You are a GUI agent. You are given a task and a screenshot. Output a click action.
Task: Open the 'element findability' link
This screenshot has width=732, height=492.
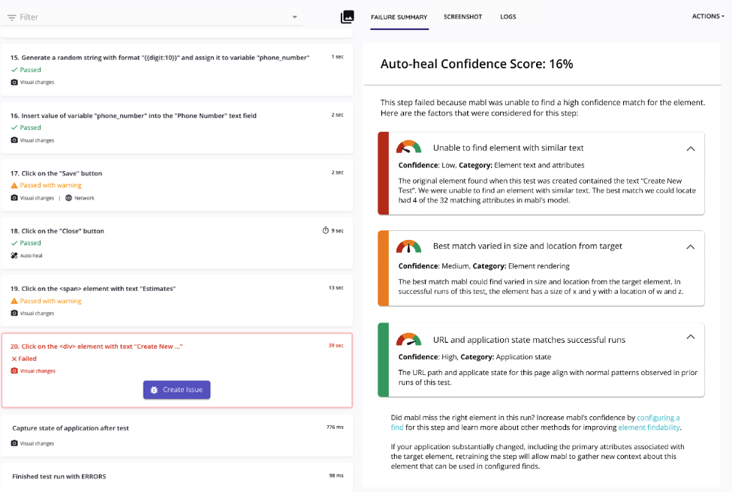[649, 427]
